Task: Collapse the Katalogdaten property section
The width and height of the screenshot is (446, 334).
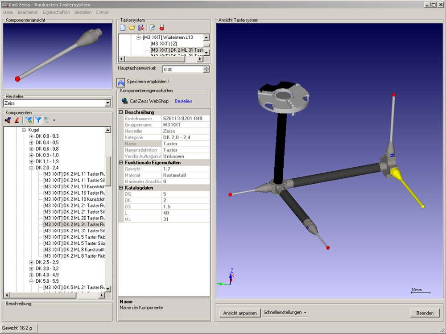Action: (x=121, y=188)
